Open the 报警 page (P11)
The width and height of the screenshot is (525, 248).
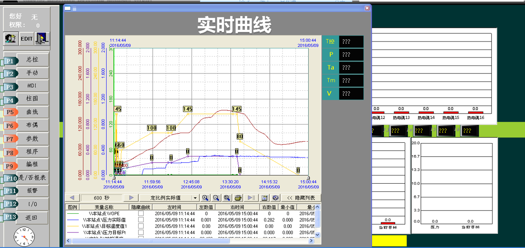click(32, 191)
